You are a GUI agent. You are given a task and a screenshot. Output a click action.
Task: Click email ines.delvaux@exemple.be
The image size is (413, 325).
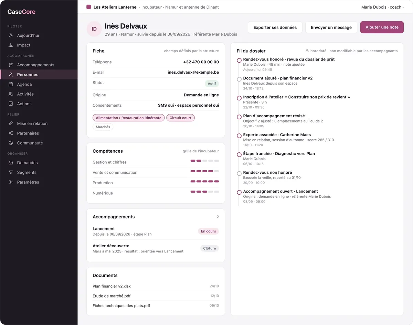[193, 73]
